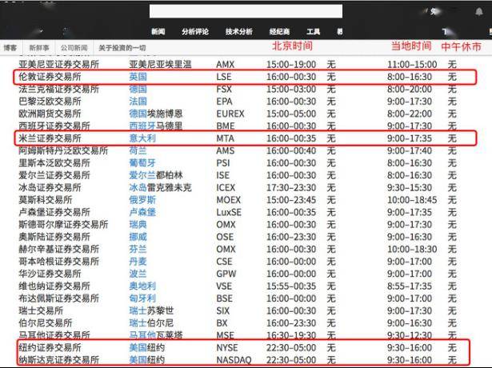Select the 欧洲期货交易所 exchange name
Viewport: 492px width, 368px height.
pyautogui.click(x=50, y=114)
